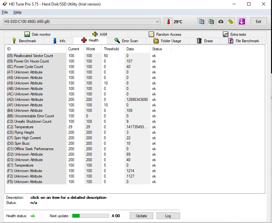Select the Power On Hours Count row

pos(88,61)
